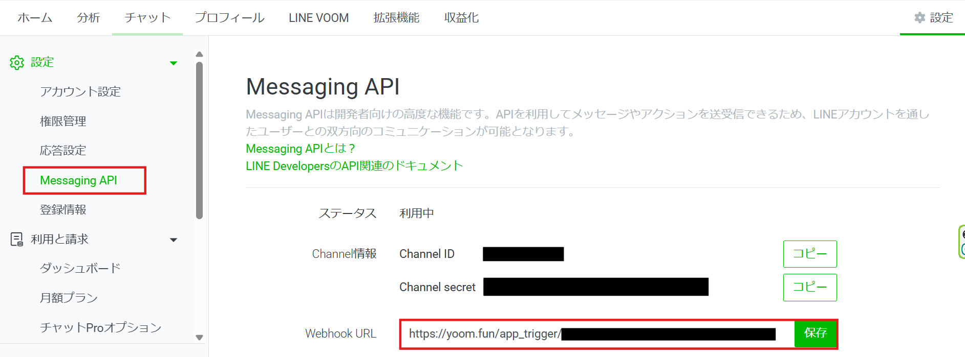Collapse the 設定 sidebar section arrow
The width and height of the screenshot is (965, 357).
[174, 63]
